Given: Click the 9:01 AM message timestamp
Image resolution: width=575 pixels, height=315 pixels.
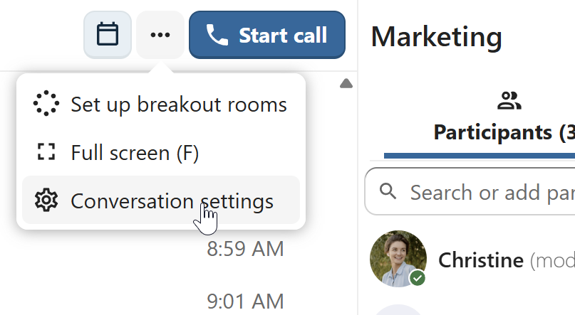Looking at the screenshot, I should (245, 301).
